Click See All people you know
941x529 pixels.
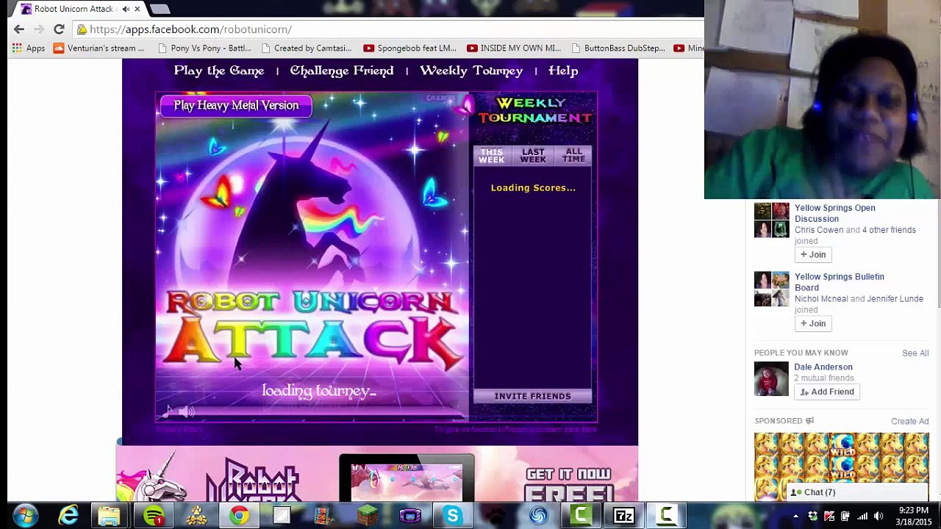pyautogui.click(x=915, y=353)
